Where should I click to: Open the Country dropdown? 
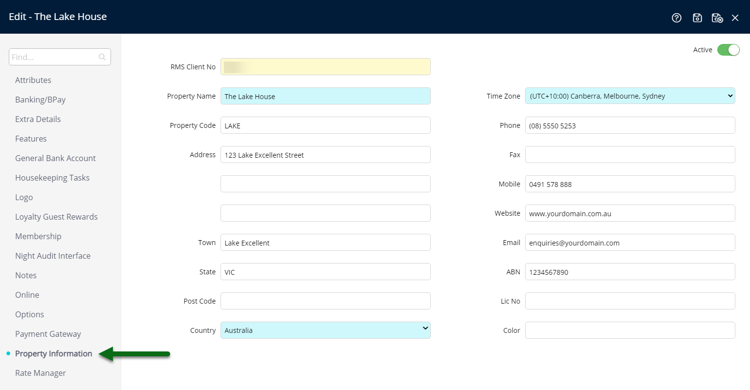(325, 330)
